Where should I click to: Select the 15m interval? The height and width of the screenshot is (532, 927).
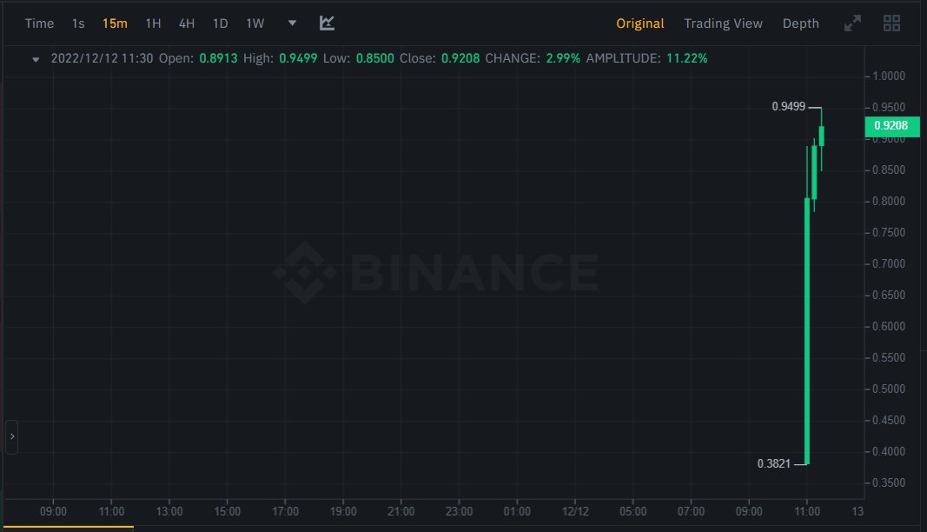point(115,23)
